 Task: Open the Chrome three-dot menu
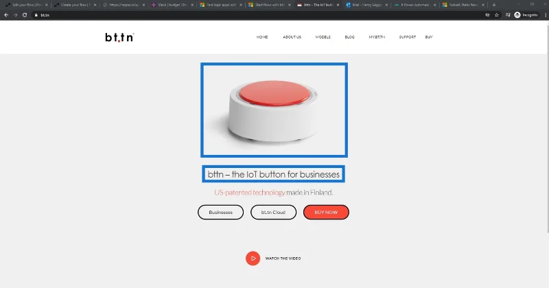pyautogui.click(x=546, y=15)
